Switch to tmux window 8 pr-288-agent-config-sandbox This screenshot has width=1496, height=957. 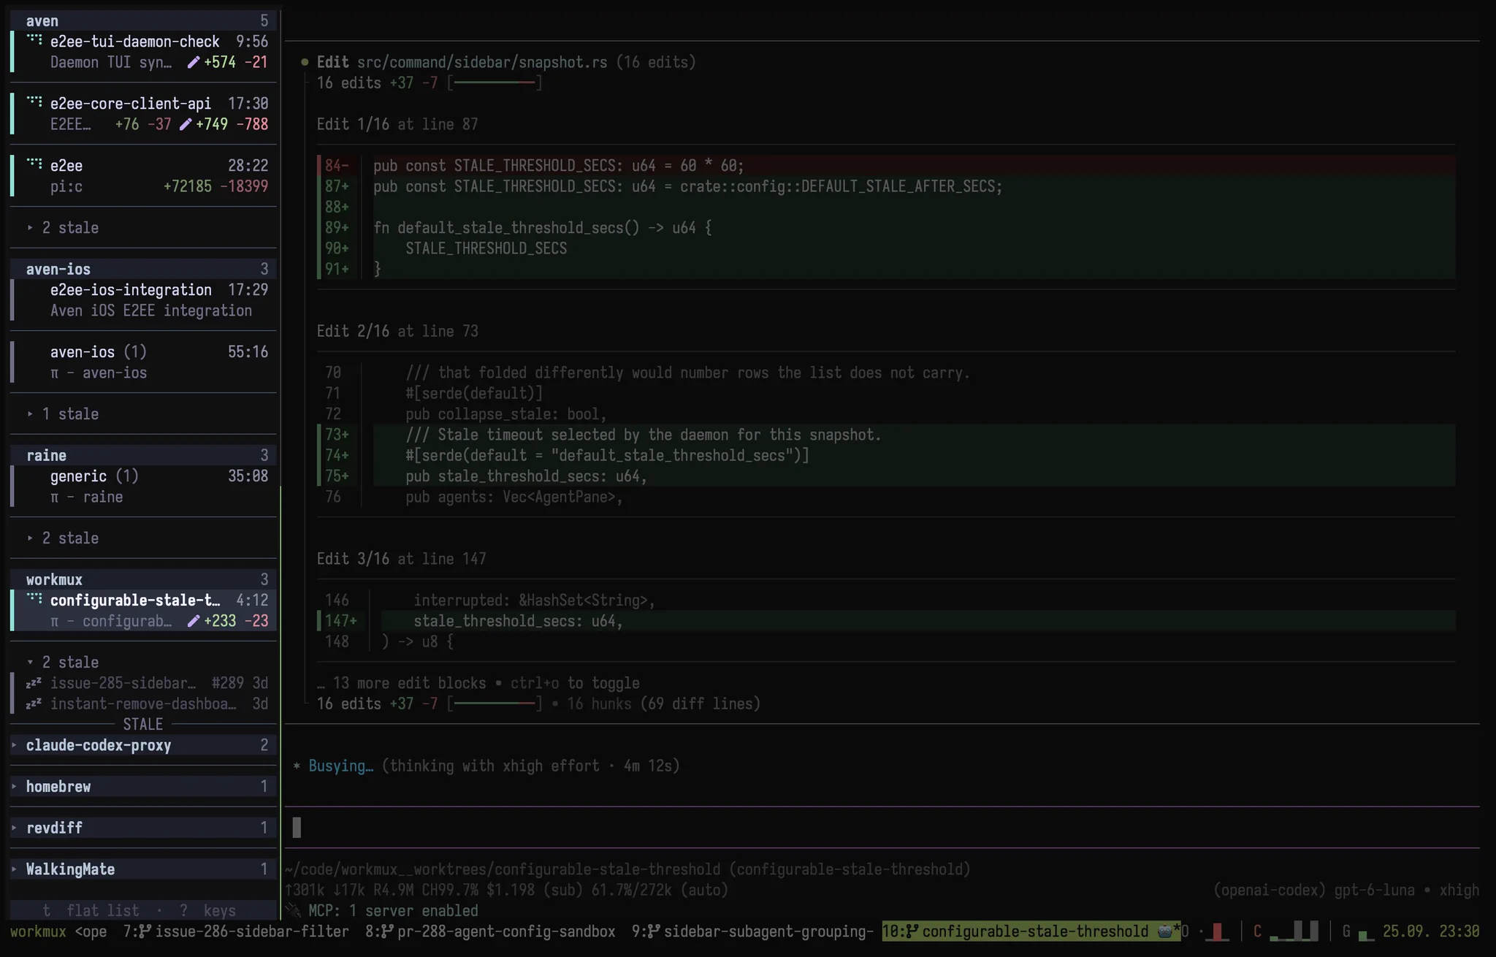(x=490, y=931)
